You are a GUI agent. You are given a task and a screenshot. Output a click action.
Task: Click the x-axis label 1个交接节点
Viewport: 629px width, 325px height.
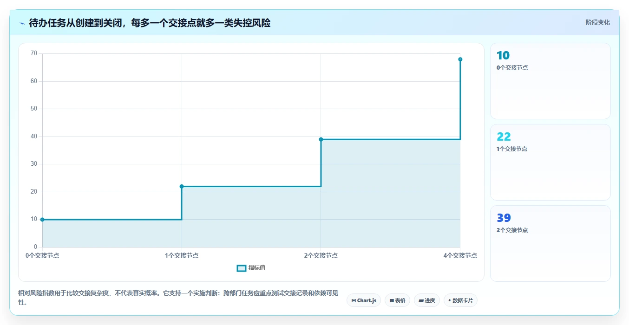pos(182,255)
